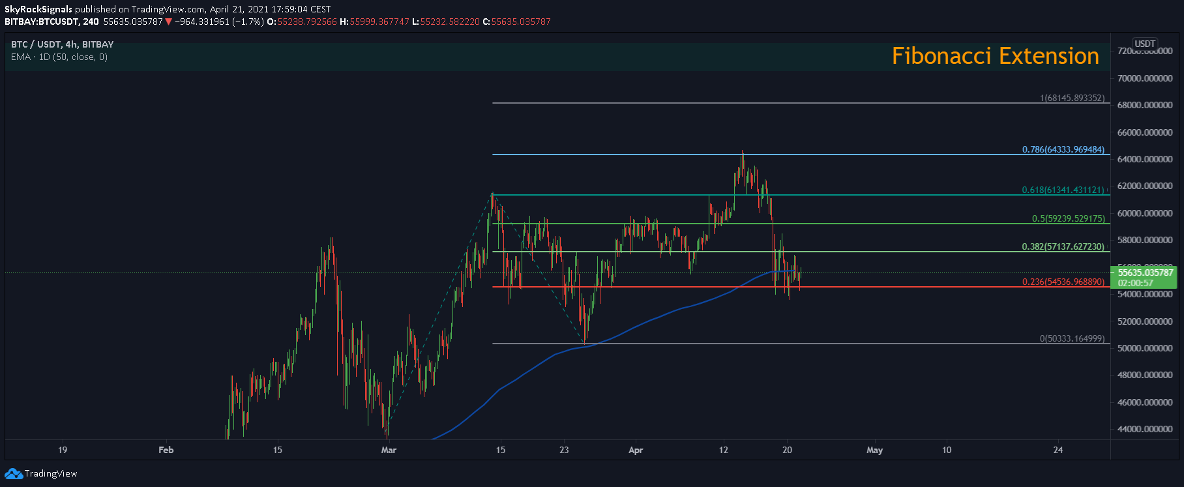Click the 48000.000000 price axis label
Viewport: 1184px width, 487px height.
coord(1145,375)
